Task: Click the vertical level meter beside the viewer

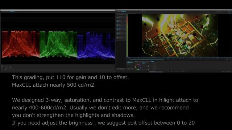Action: pos(127,35)
